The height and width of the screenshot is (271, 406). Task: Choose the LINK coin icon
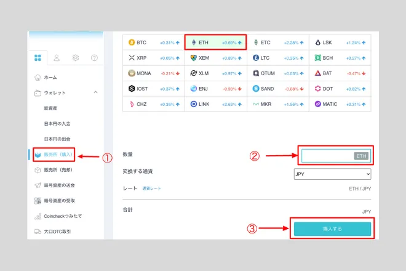tap(193, 104)
